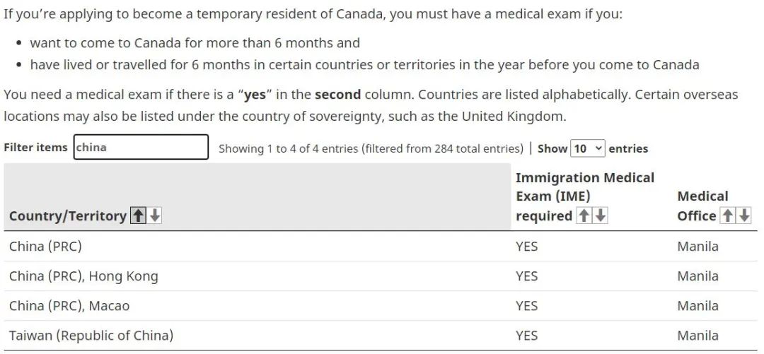Select the China (PRC) row
Image resolution: width=764 pixels, height=354 pixels.
coord(382,247)
